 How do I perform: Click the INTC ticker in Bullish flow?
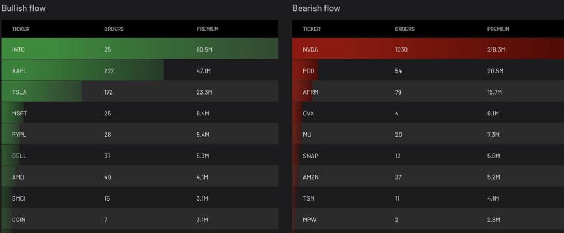(x=19, y=49)
